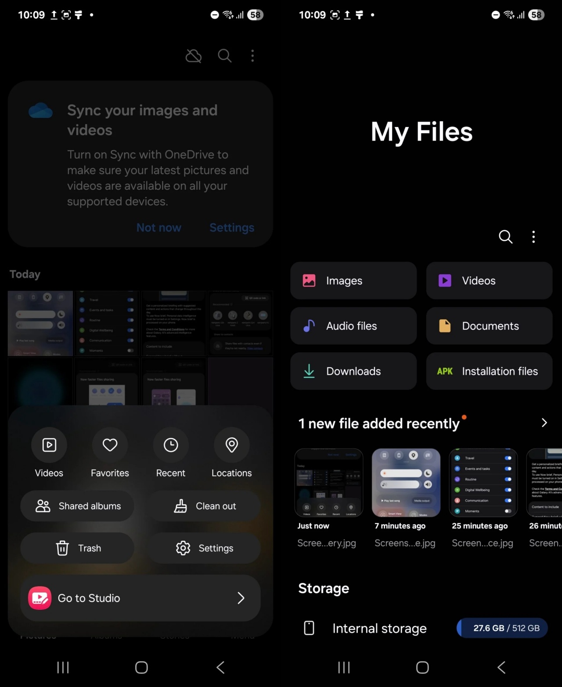Expand Go to Studio chevron

(241, 598)
